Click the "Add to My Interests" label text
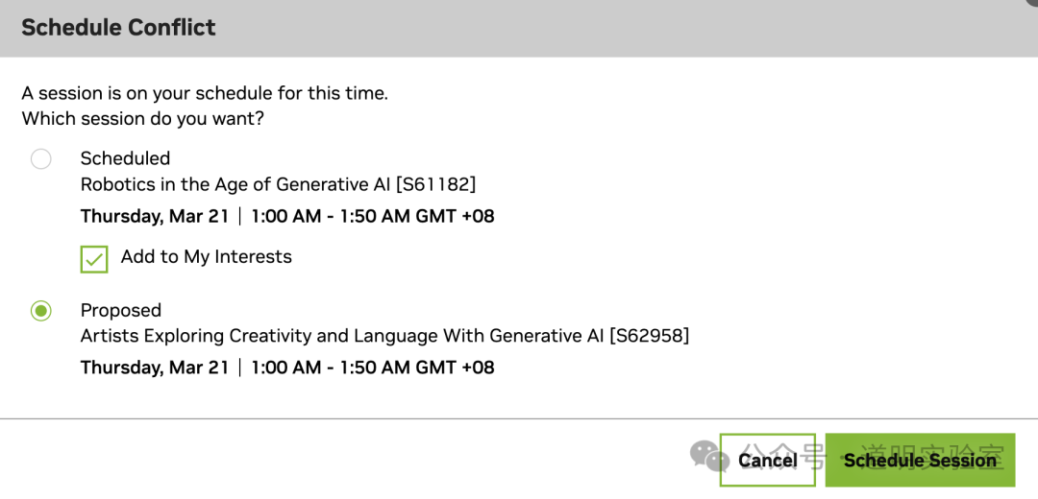Viewport: 1038px width, 499px height. pos(206,257)
